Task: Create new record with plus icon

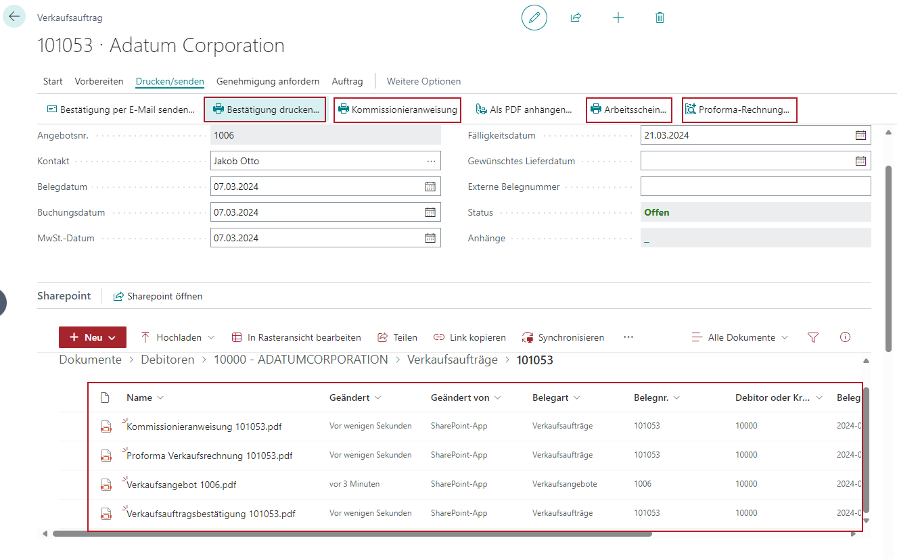Action: 618,18
